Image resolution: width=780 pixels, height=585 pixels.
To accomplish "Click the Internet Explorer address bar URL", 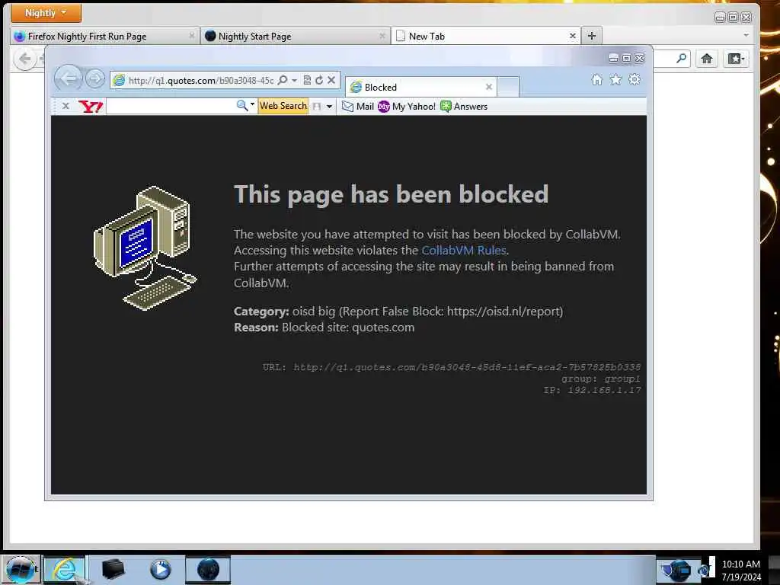I will click(201, 80).
